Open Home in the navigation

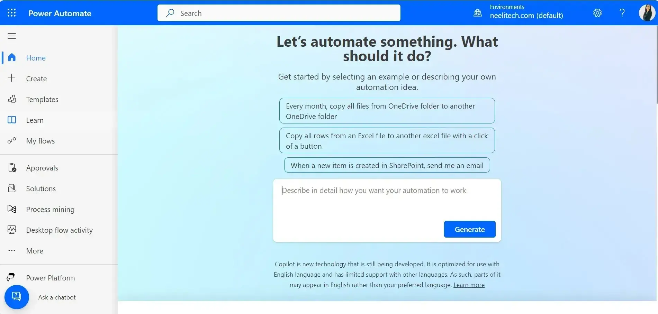[59, 58]
